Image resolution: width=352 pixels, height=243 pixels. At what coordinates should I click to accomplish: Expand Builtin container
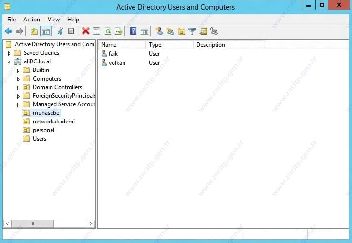coord(18,71)
